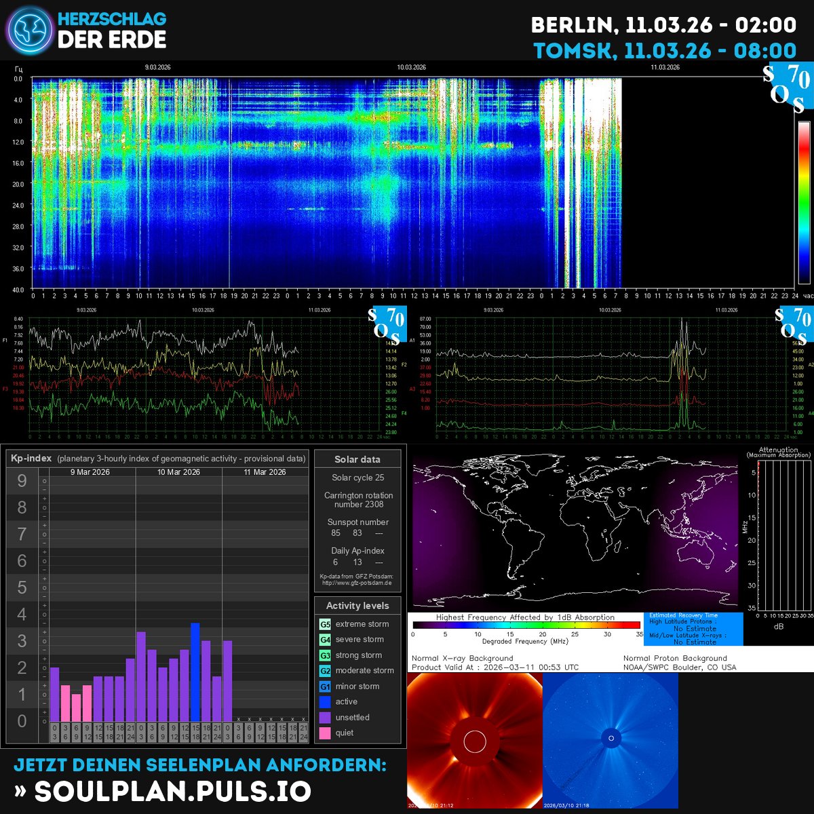Image resolution: width=814 pixels, height=814 pixels.
Task: Click the SOS70 logo on the amplitude chart
Action: point(794,326)
